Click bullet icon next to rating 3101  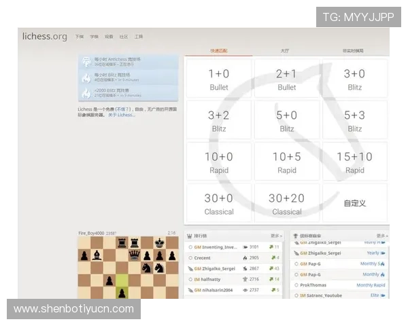pos(245,247)
